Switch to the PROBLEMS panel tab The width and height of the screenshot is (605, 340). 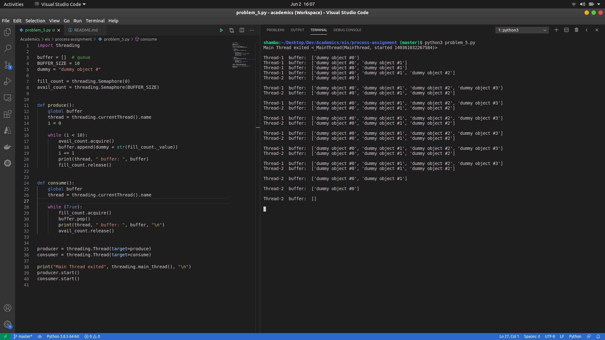click(x=275, y=30)
